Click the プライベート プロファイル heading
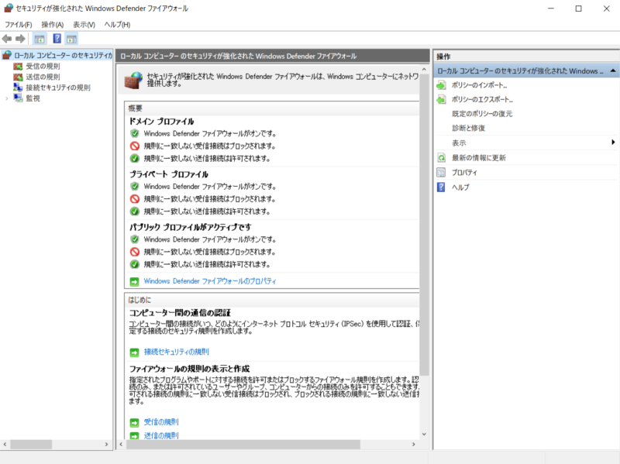 [x=169, y=174]
